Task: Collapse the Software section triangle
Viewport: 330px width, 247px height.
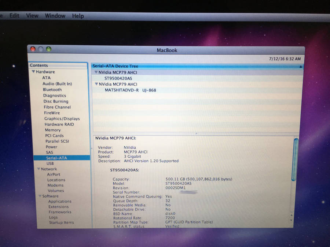Action: pos(40,196)
